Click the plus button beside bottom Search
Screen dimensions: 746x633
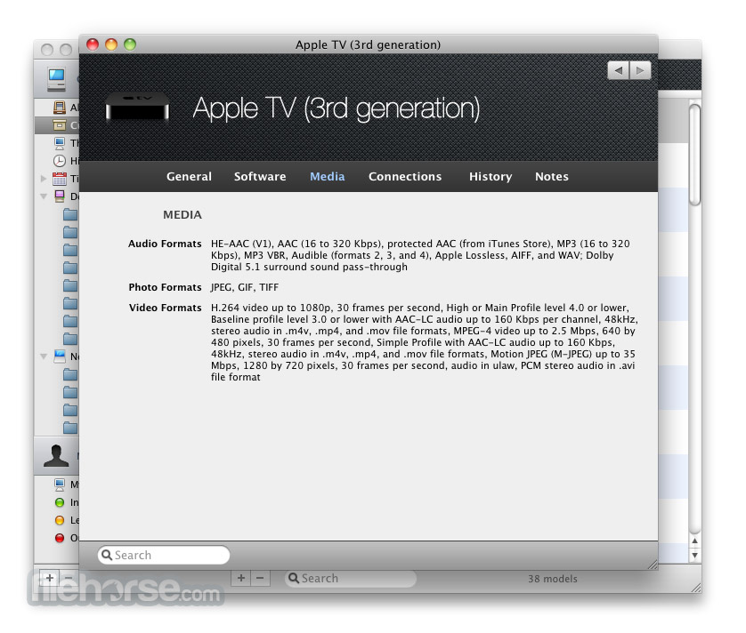[x=241, y=578]
